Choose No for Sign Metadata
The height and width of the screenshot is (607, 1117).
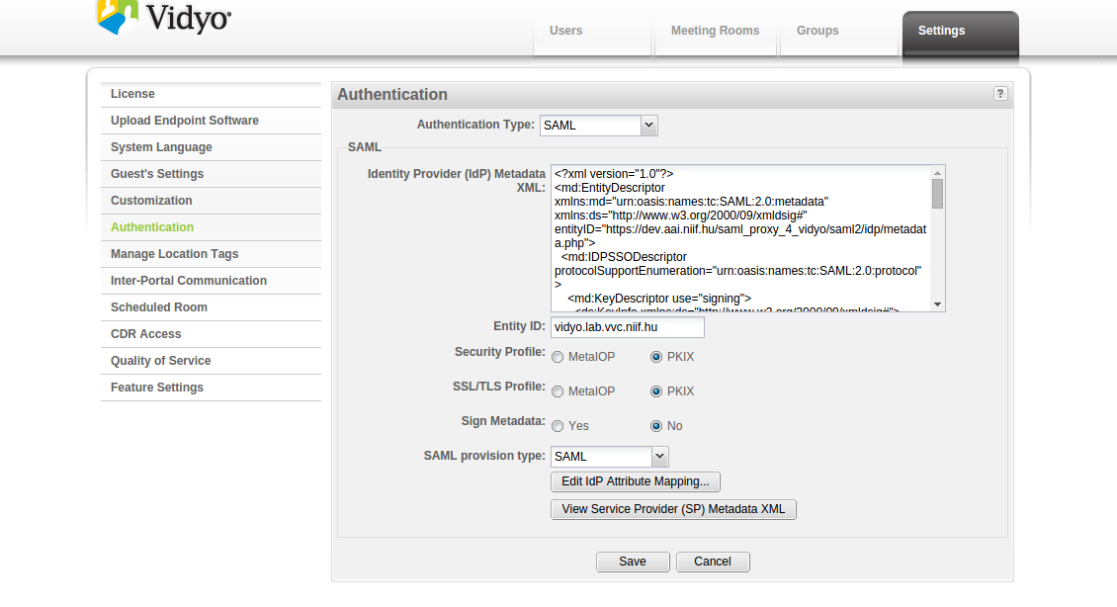(656, 426)
